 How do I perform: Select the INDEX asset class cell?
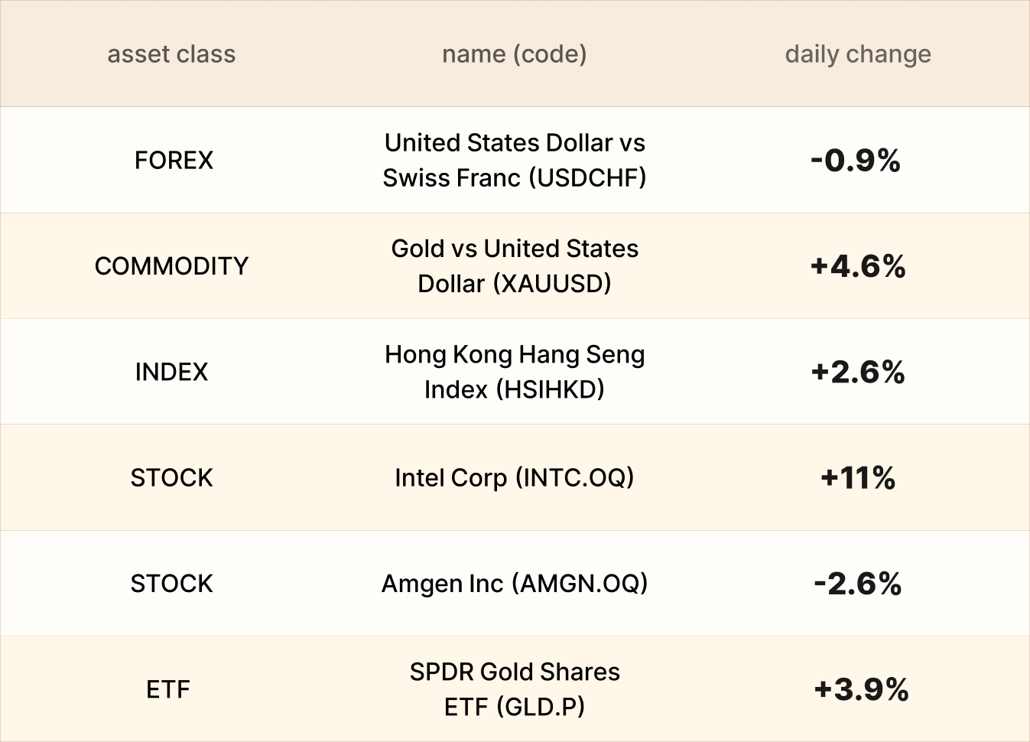171,372
